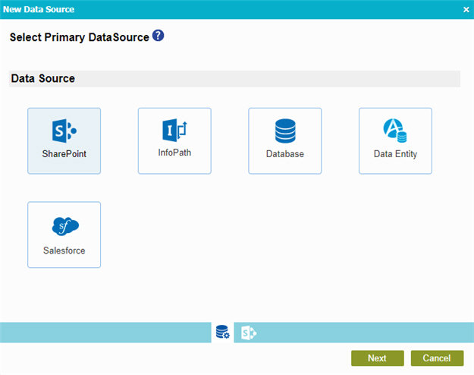Choose the InfoPath data source tile
Screen dimensions: 474x375
(174, 140)
